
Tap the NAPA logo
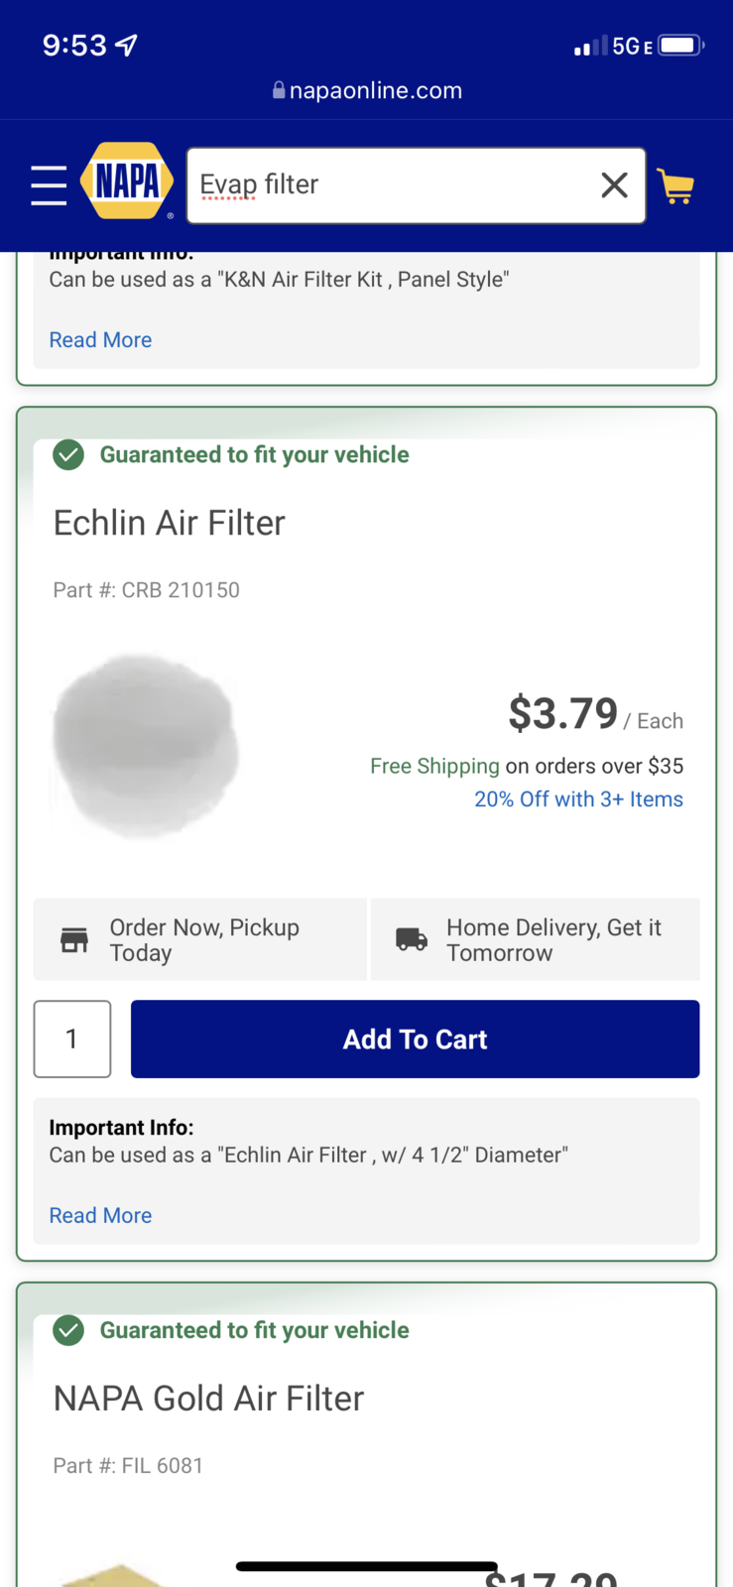tap(127, 182)
